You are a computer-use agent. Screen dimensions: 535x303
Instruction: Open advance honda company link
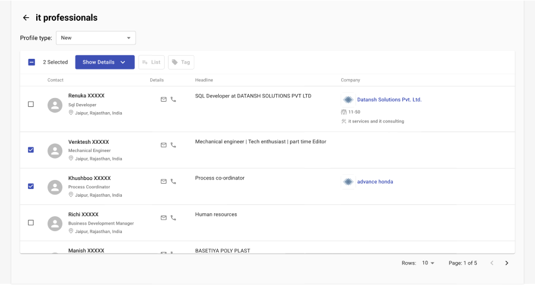tap(374, 182)
